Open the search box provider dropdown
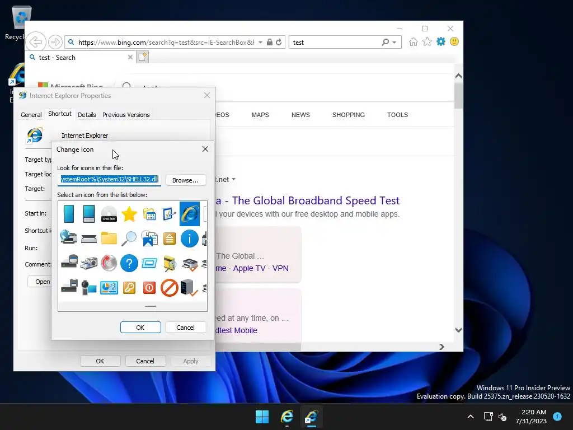 click(394, 43)
